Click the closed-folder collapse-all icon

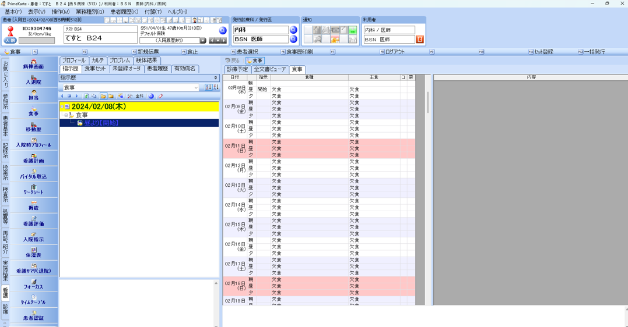click(x=111, y=96)
